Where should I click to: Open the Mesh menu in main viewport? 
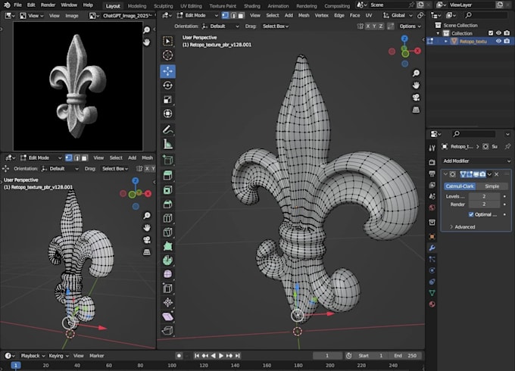(x=304, y=15)
